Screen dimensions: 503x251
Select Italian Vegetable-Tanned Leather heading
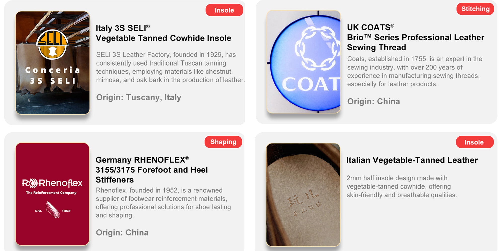tap(412, 160)
